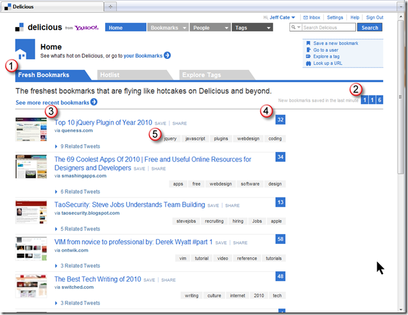Viewport: 408px width, 315px height.
Task: Focus the Search Delicious input field
Action: tap(328, 28)
